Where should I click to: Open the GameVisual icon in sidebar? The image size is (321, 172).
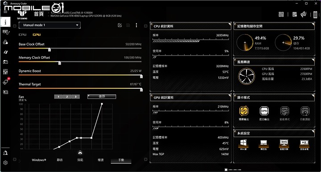click(5, 52)
